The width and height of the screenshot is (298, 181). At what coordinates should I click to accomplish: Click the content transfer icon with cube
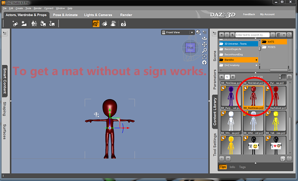click(x=43, y=24)
